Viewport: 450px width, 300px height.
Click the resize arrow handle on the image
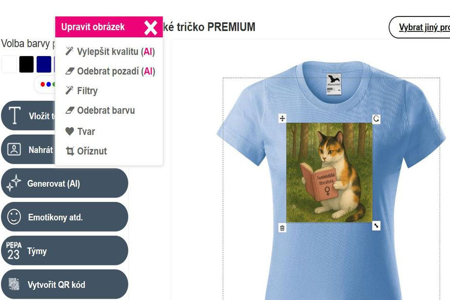click(x=376, y=226)
